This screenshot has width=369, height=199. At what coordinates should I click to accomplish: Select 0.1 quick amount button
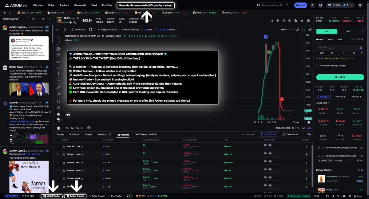pos(332,53)
